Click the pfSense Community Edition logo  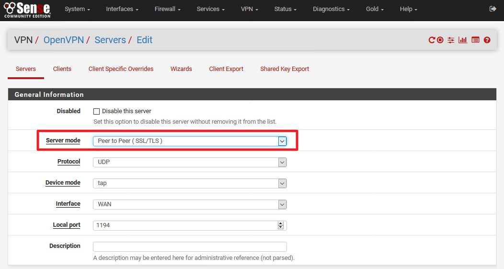click(27, 10)
